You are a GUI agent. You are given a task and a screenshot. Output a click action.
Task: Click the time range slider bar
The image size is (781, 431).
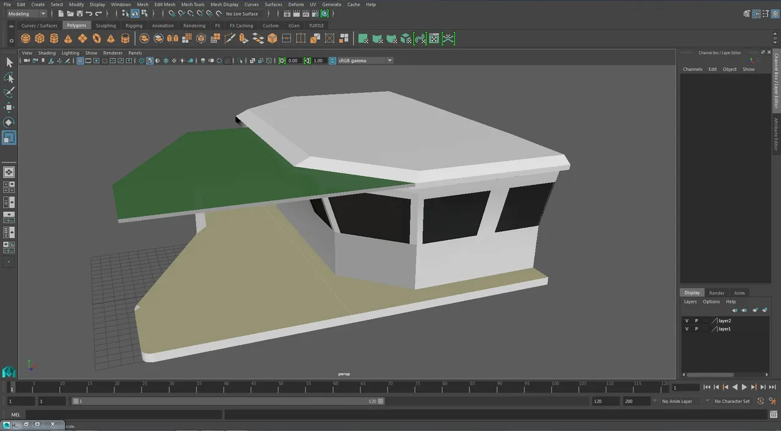pyautogui.click(x=228, y=401)
